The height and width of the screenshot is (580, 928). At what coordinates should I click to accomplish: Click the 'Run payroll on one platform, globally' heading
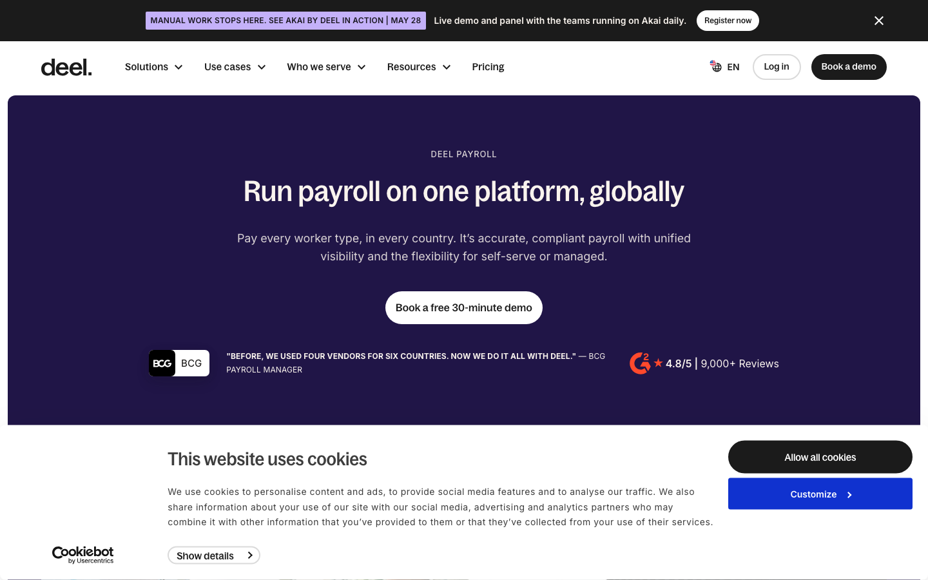tap(464, 191)
